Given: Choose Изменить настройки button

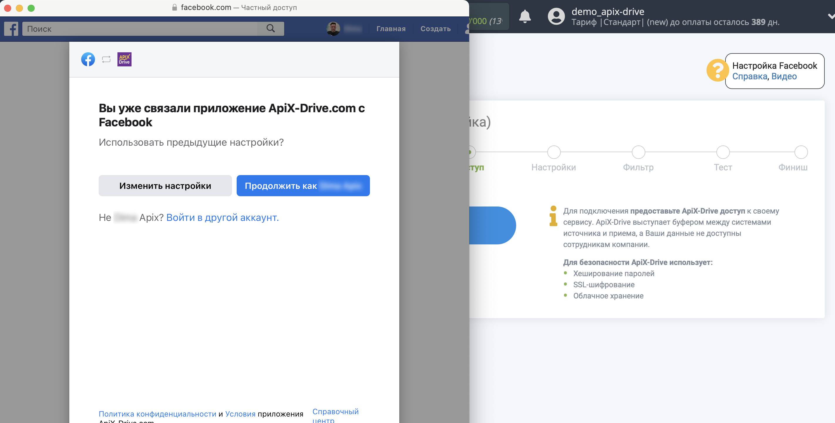Looking at the screenshot, I should click(165, 186).
